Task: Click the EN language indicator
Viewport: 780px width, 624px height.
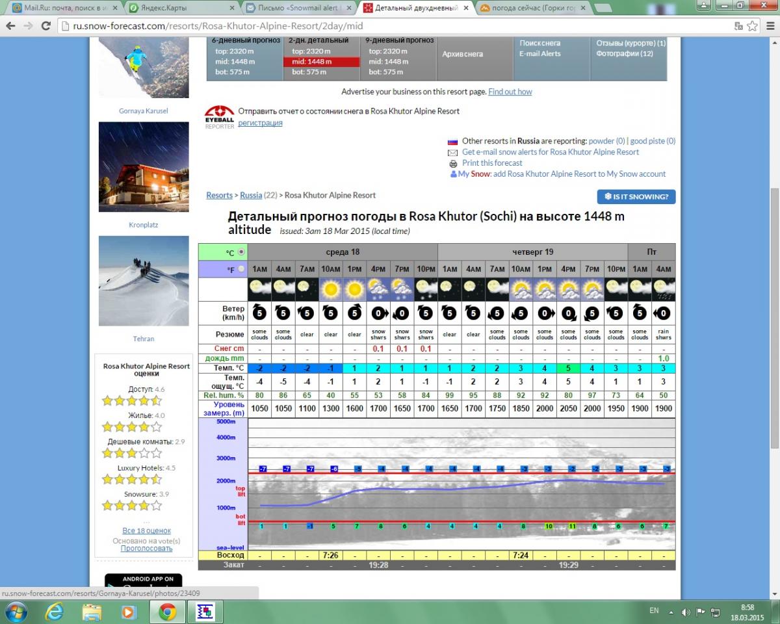Action: [654, 611]
